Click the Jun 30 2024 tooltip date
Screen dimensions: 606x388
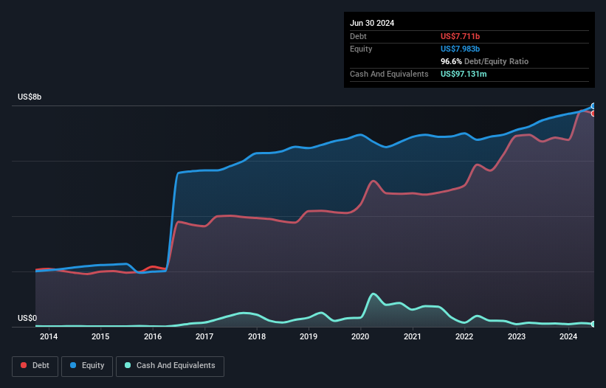tap(372, 23)
